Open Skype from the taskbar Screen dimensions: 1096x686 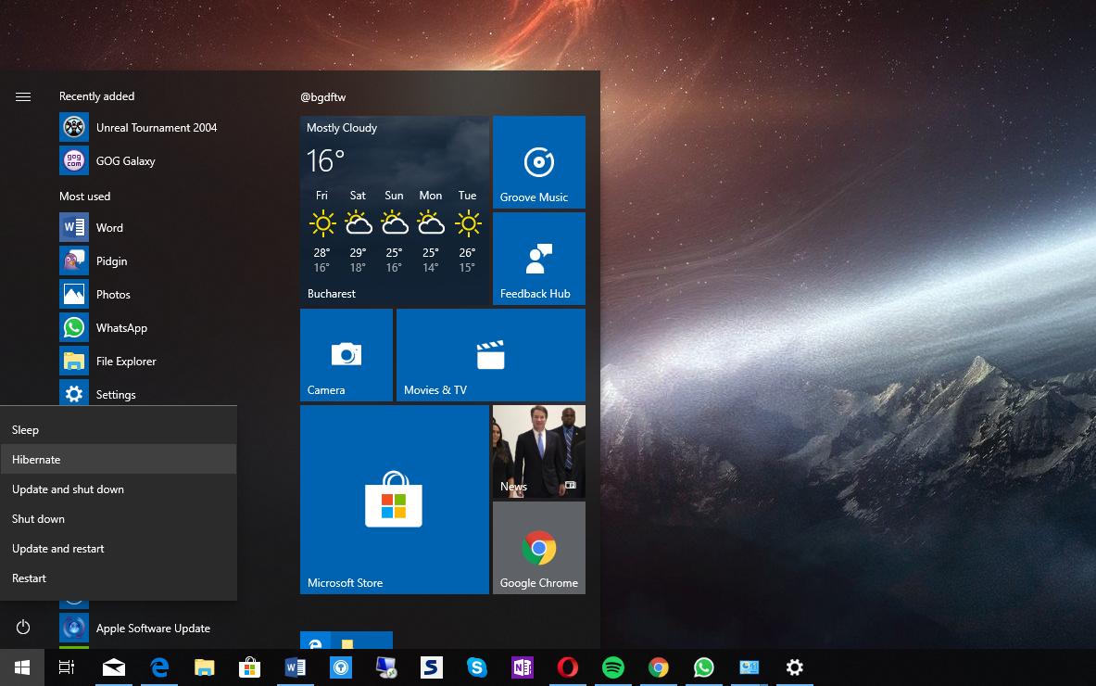(477, 667)
